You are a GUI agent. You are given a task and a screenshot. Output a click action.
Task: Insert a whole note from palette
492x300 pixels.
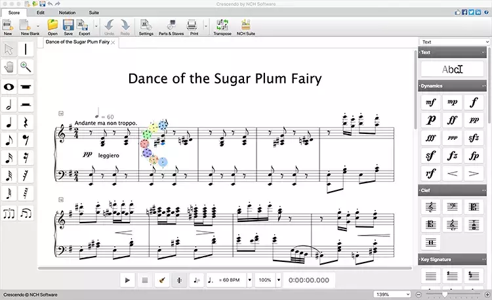tap(9, 87)
